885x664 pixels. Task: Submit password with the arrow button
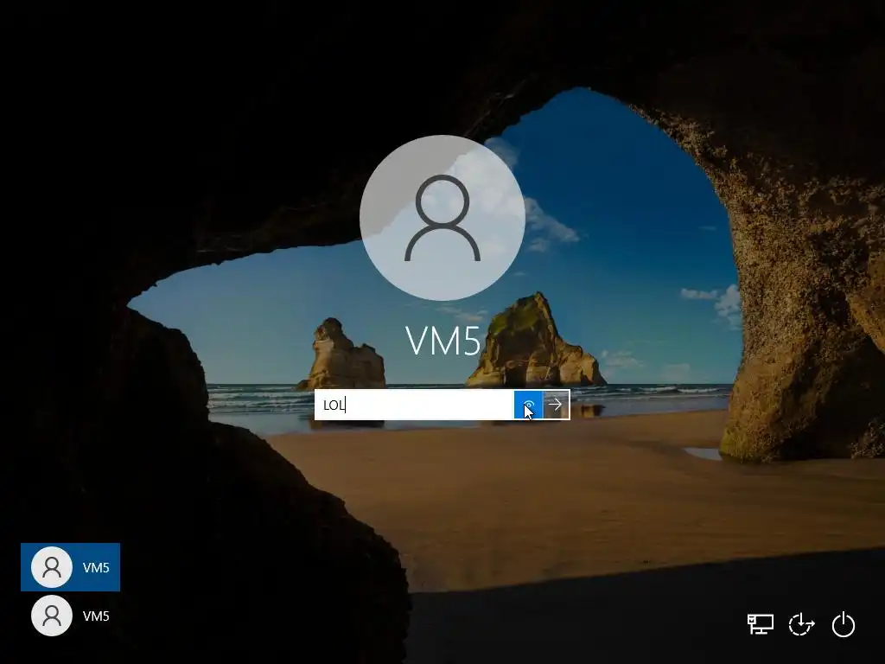[556, 405]
